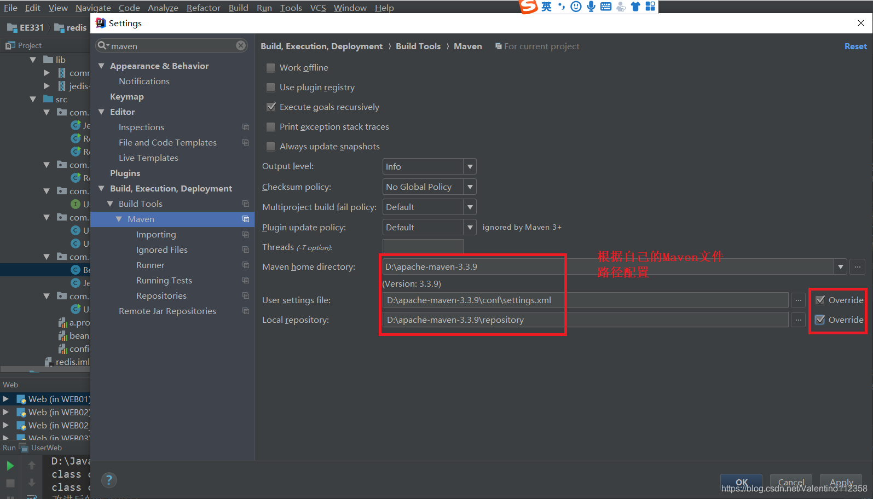Image resolution: width=873 pixels, height=499 pixels.
Task: Enable Print exception stack traces
Action: click(x=270, y=126)
